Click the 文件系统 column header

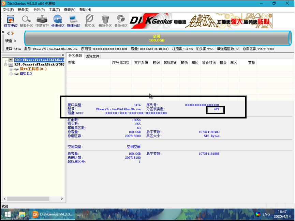point(141,63)
